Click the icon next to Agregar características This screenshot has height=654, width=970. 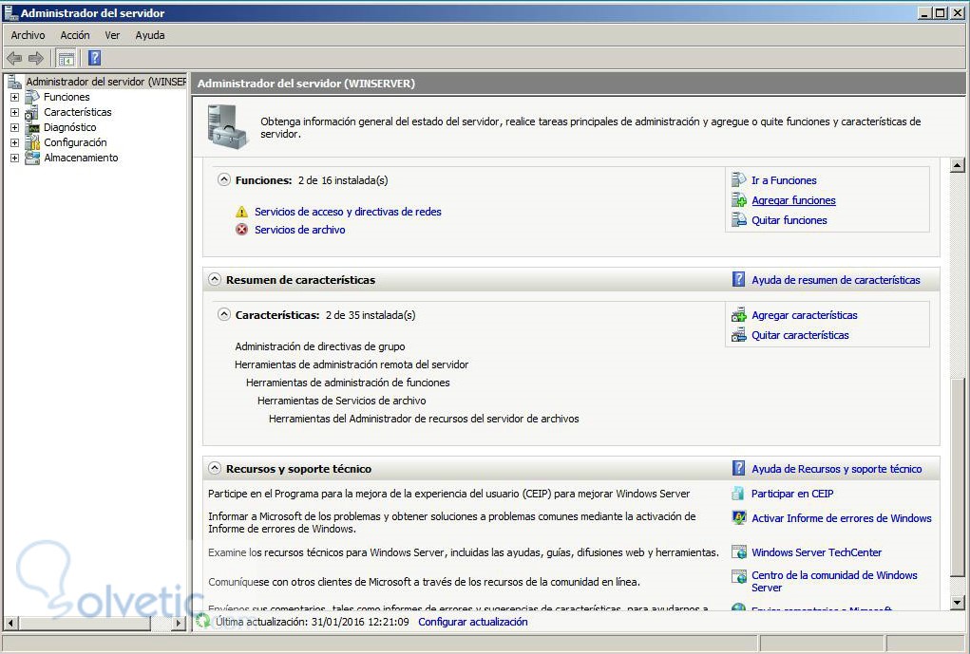pyautogui.click(x=738, y=314)
